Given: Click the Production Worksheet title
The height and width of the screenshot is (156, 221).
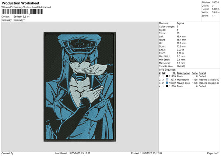Looking at the screenshot, I should coord(20,3).
